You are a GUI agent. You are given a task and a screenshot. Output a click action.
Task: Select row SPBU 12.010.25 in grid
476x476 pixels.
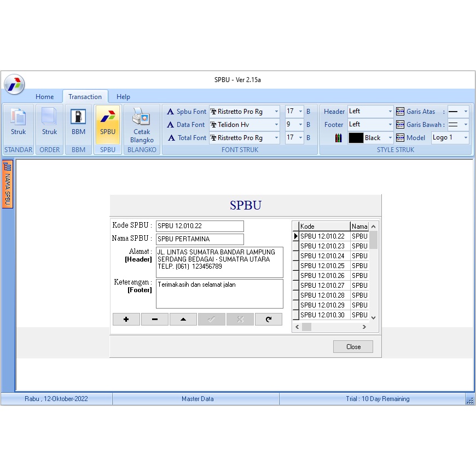pyautogui.click(x=331, y=265)
